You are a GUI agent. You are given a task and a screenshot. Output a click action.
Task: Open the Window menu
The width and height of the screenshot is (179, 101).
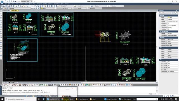click(x=50, y=4)
